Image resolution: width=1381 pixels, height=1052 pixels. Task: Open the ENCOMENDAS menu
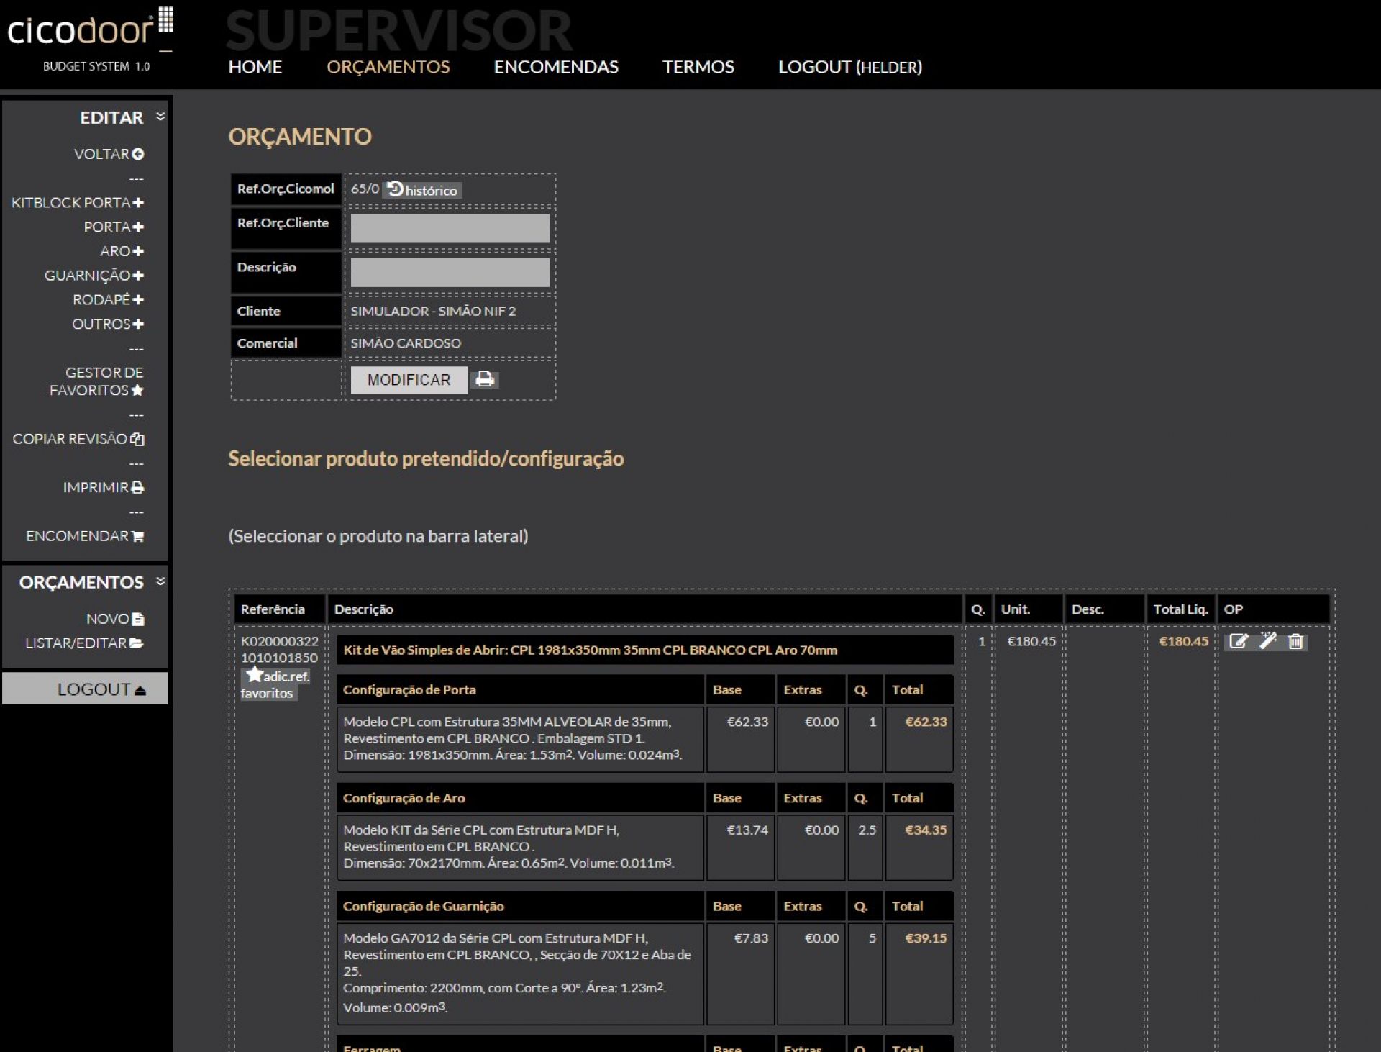pyautogui.click(x=555, y=67)
